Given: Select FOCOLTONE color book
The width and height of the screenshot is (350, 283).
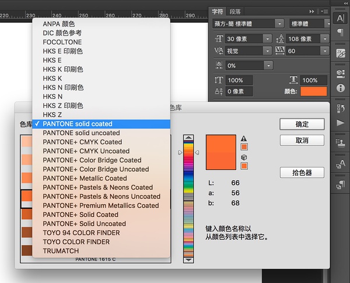Looking at the screenshot, I should tap(101, 42).
